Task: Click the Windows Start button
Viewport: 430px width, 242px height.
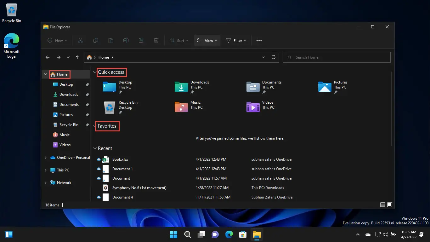Action: [x=174, y=234]
